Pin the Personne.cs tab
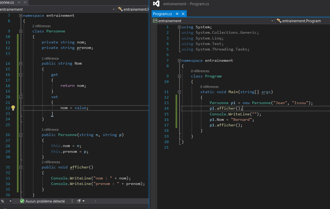Image resolution: width=330 pixels, height=209 pixels. pyautogui.click(x=19, y=2)
